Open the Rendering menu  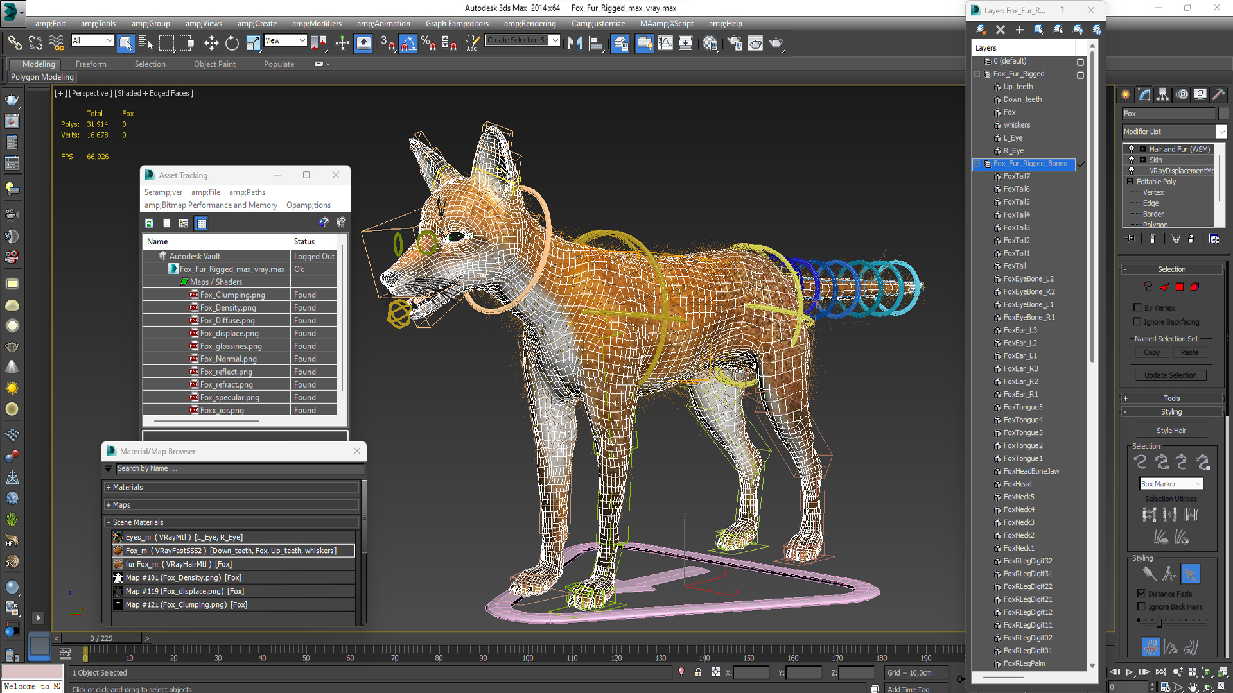[530, 24]
